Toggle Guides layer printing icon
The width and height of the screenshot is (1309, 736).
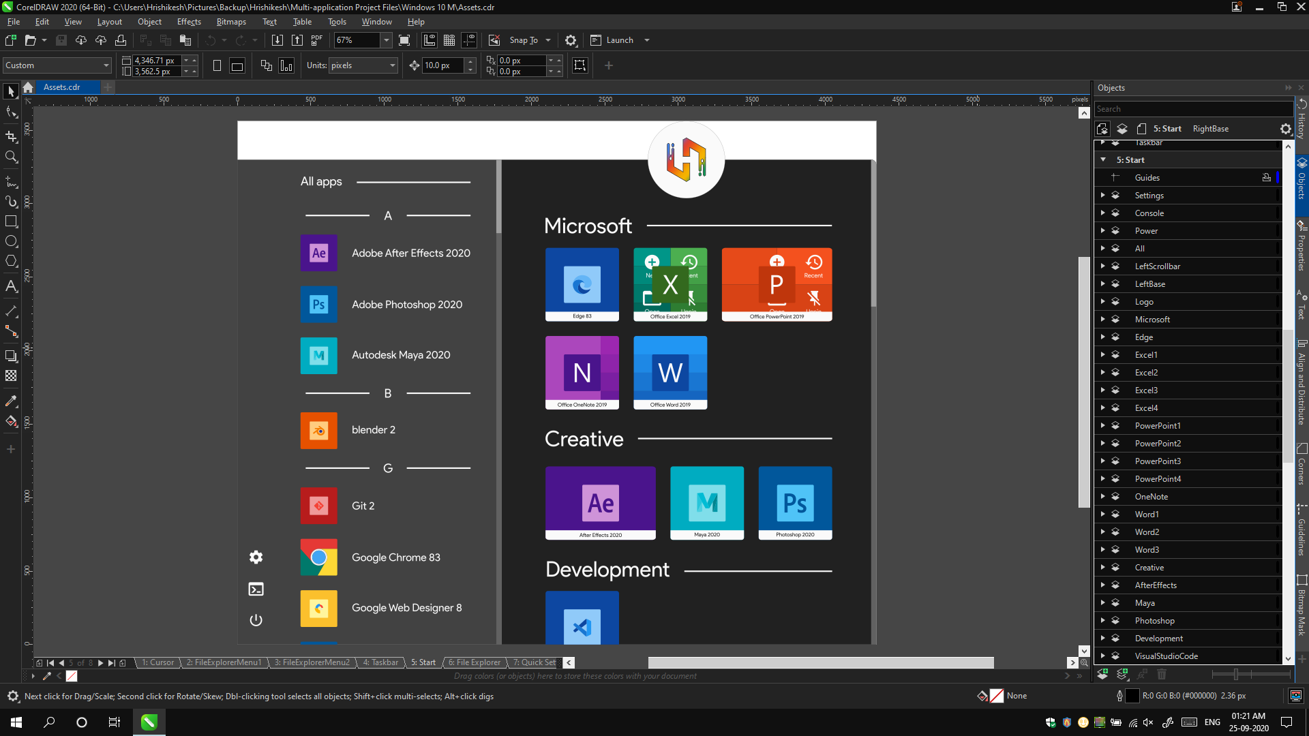click(x=1267, y=178)
